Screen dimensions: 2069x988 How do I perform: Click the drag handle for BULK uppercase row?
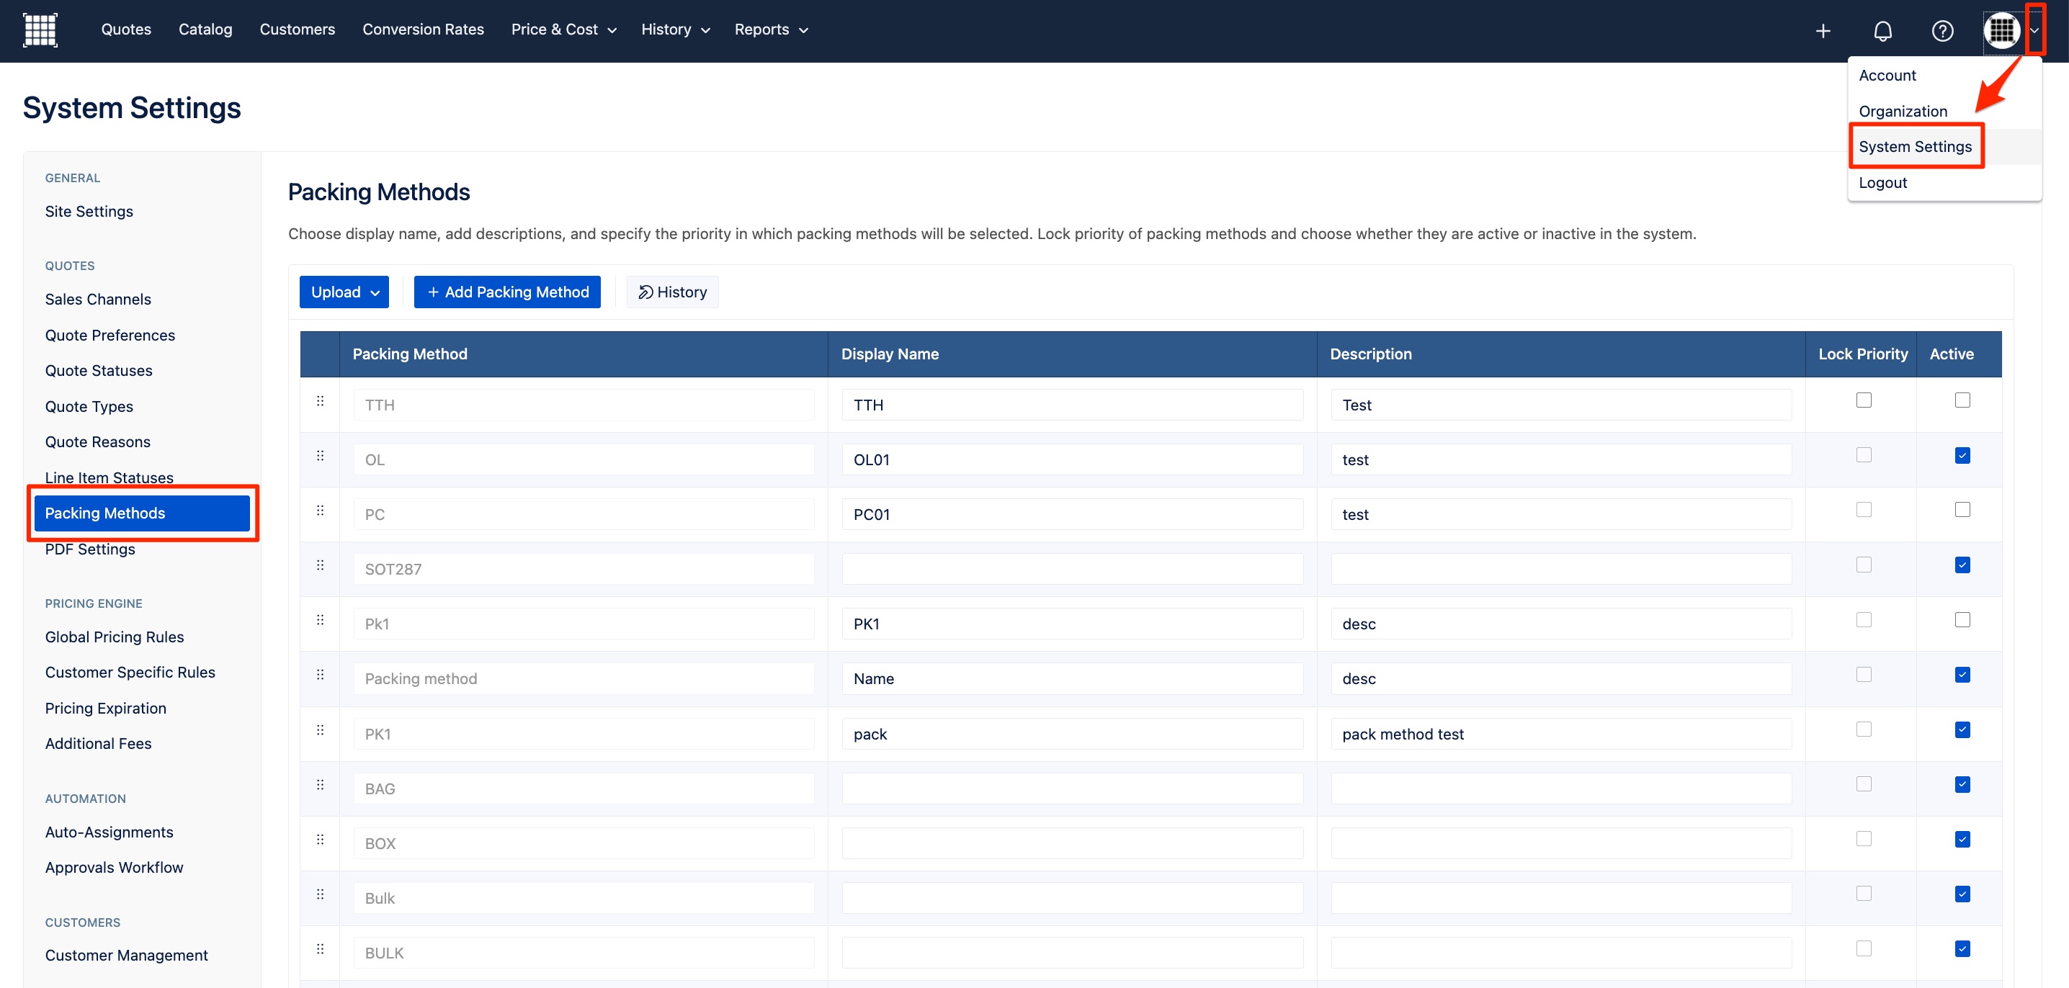tap(321, 948)
